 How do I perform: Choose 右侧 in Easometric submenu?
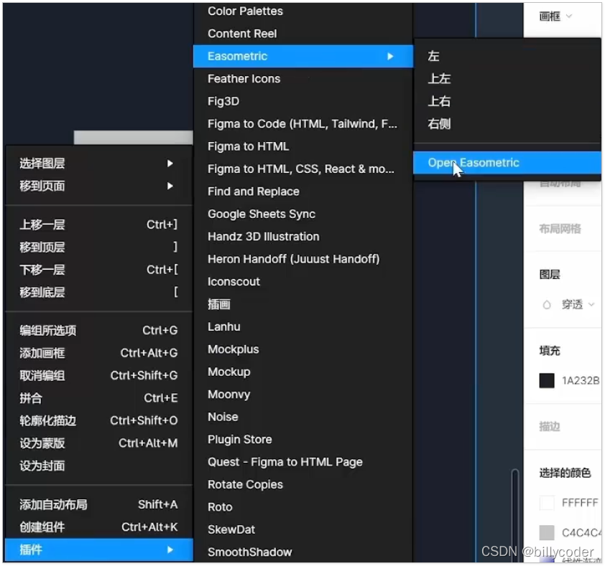(507, 123)
